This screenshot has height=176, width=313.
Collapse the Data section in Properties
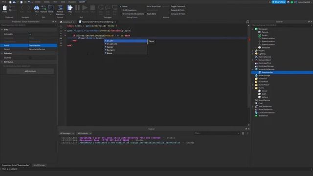coord(2,29)
